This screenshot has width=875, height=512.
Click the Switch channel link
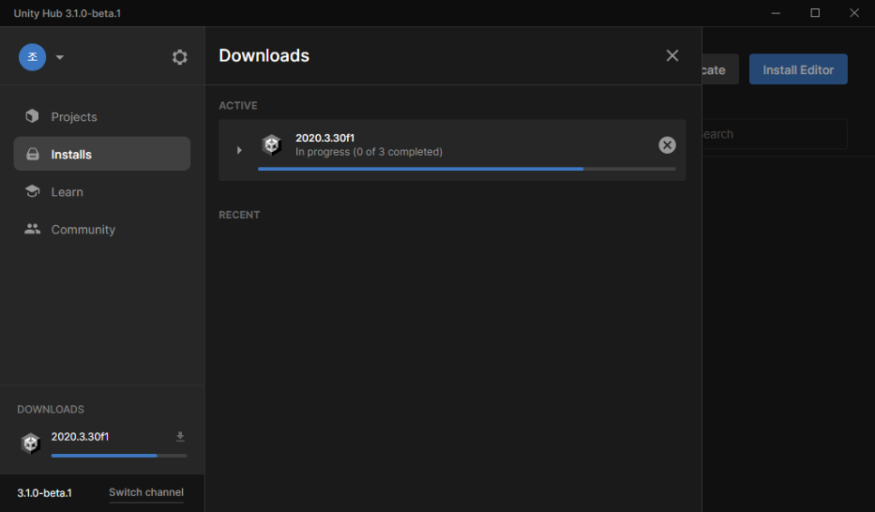point(146,492)
